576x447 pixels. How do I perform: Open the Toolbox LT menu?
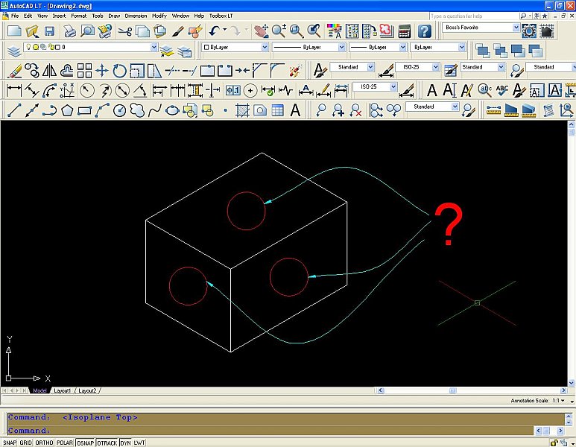coord(221,16)
